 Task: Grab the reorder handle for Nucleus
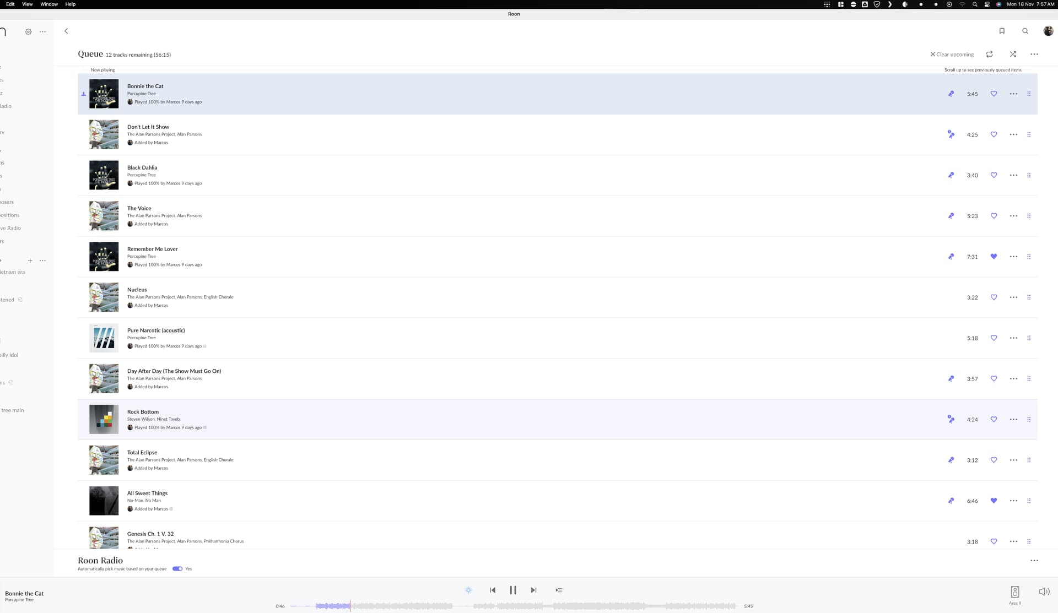click(1029, 297)
